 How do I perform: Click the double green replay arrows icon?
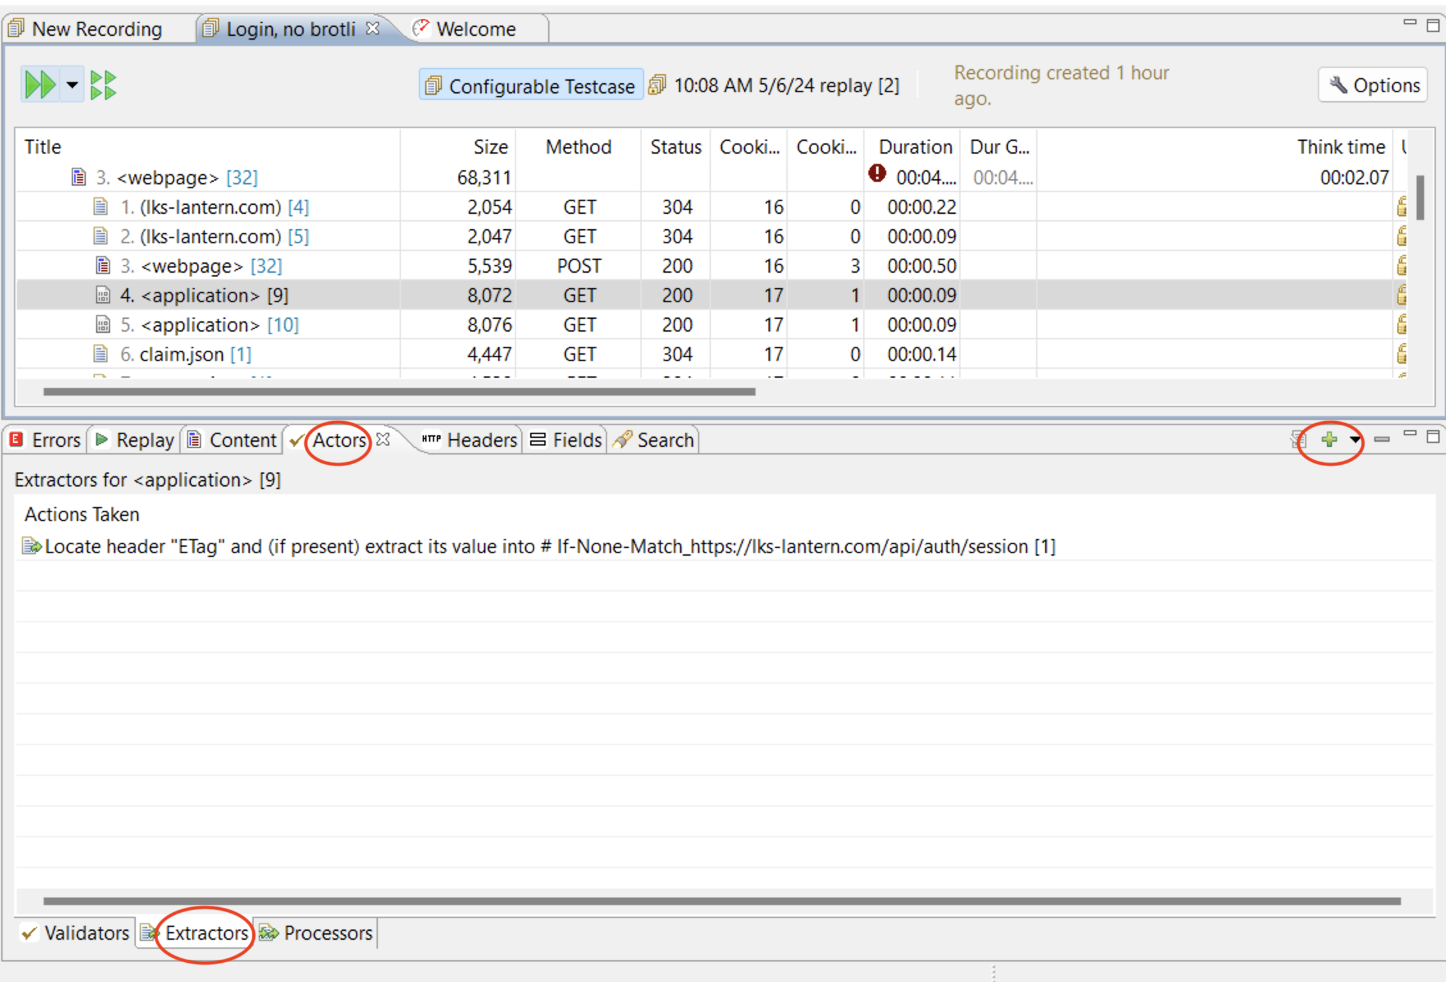tap(38, 83)
